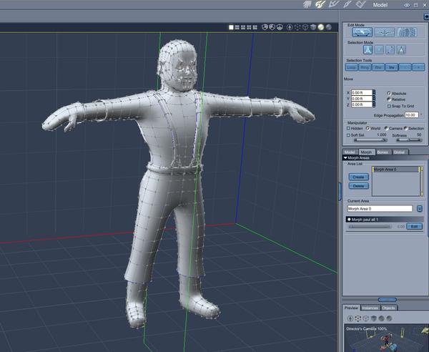Click the Move Y value field
This screenshot has height=352, width=429.
coord(362,99)
